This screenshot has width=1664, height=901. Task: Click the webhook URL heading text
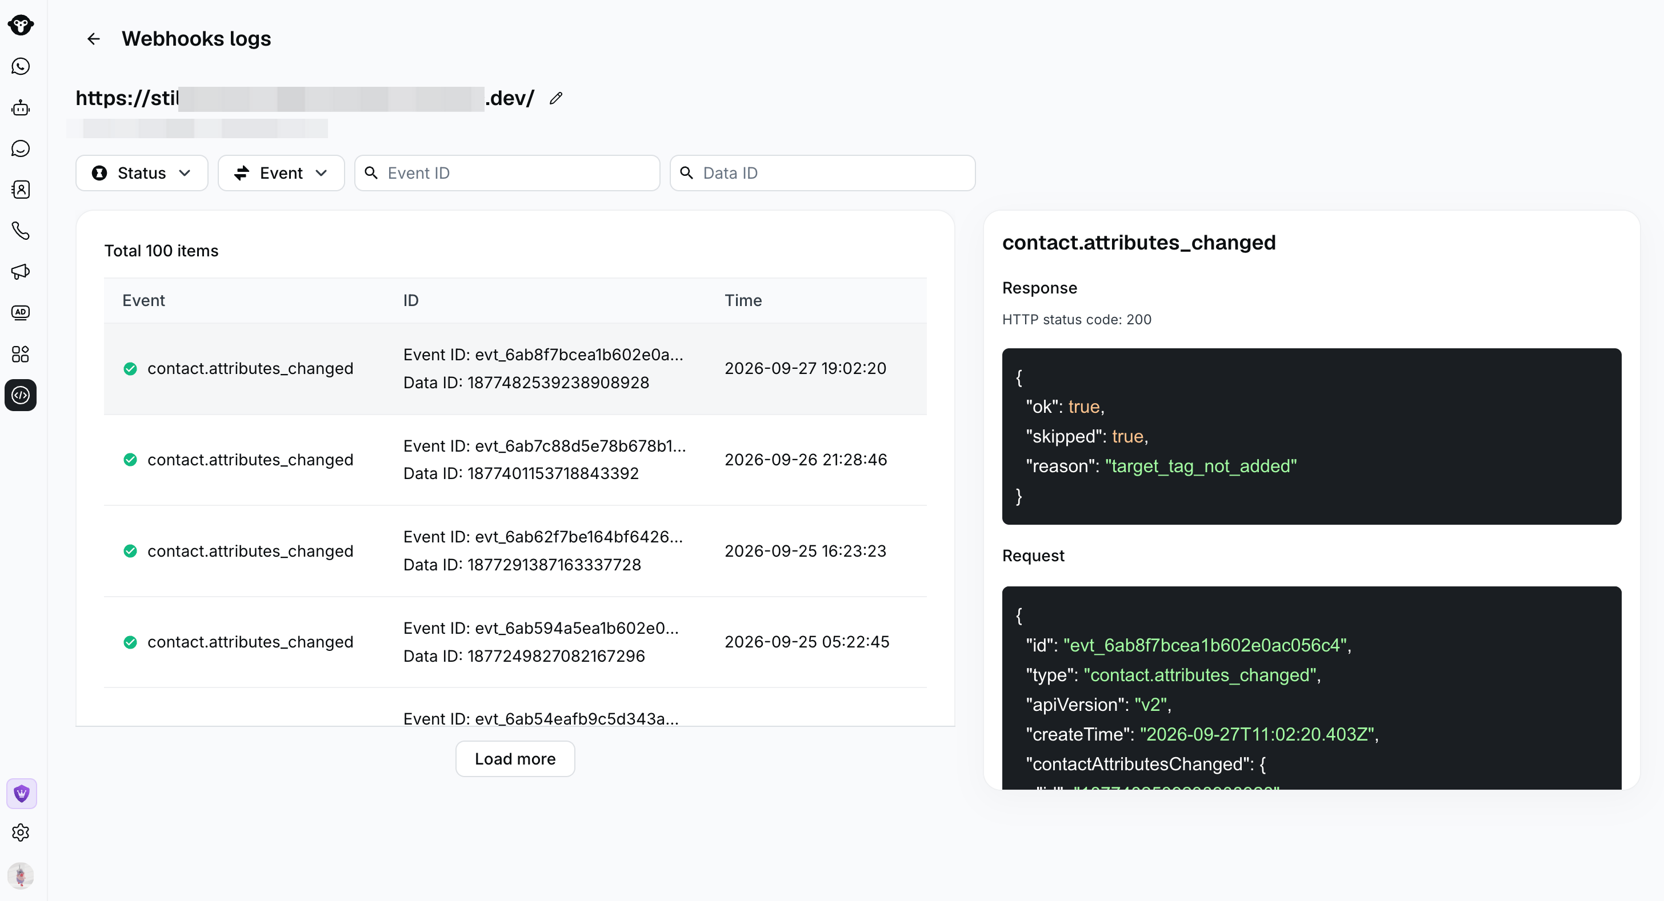coord(305,98)
